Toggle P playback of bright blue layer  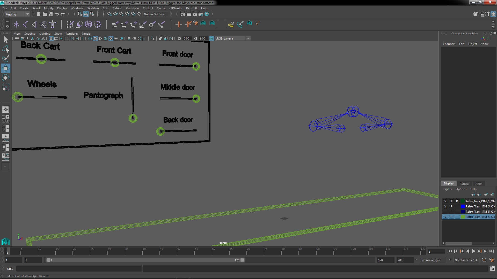(x=451, y=206)
